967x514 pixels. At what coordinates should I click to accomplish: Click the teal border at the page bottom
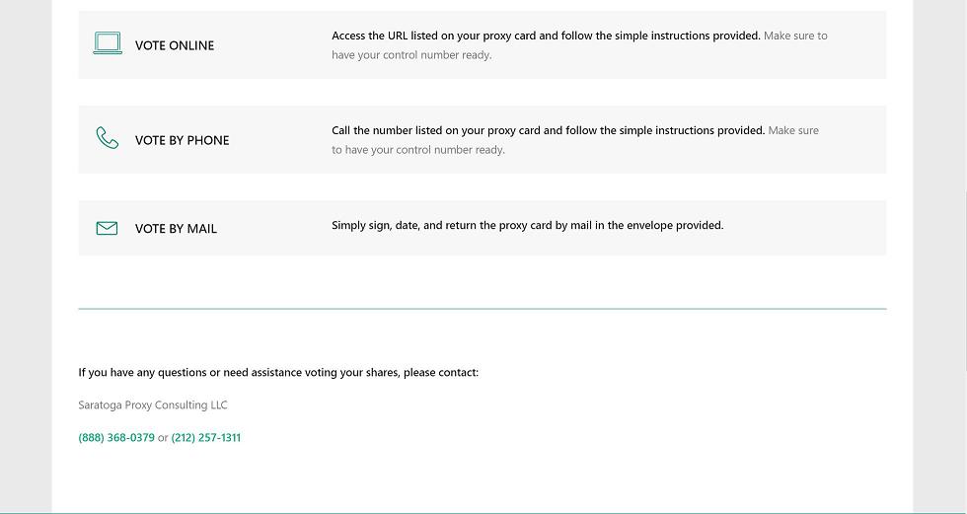point(482,512)
